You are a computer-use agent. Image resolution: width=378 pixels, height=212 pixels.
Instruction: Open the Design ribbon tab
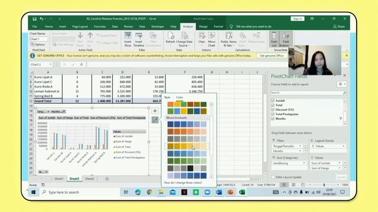click(x=203, y=26)
